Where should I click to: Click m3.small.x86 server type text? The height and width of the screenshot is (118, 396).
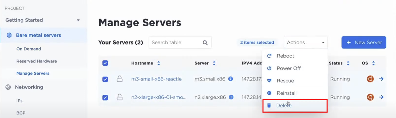(x=210, y=79)
